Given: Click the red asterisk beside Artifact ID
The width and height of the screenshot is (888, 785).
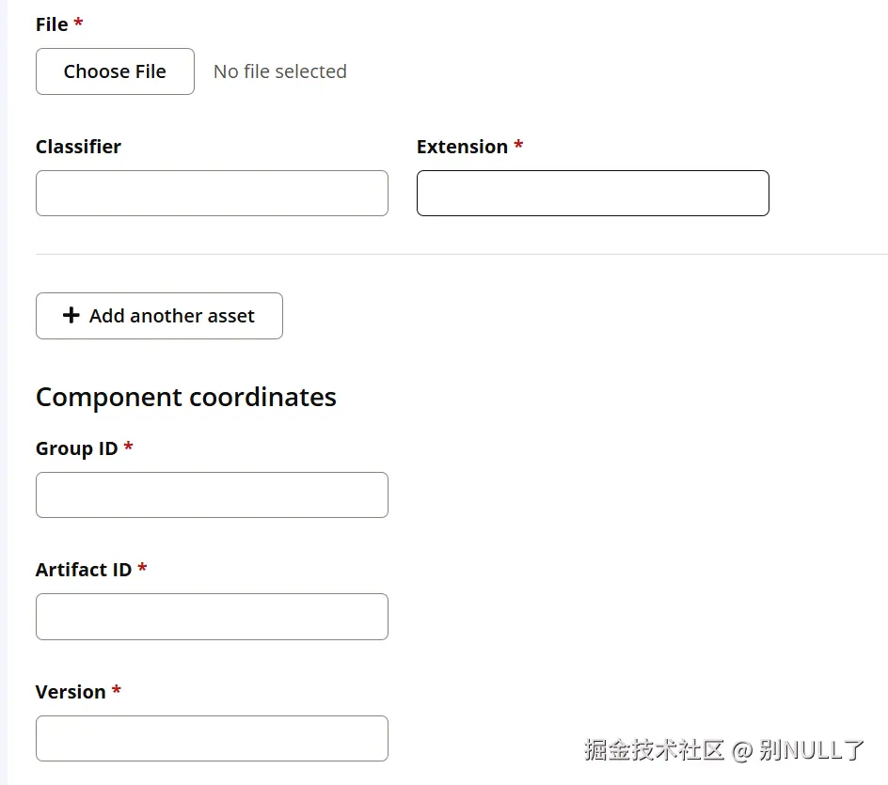Looking at the screenshot, I should [142, 569].
